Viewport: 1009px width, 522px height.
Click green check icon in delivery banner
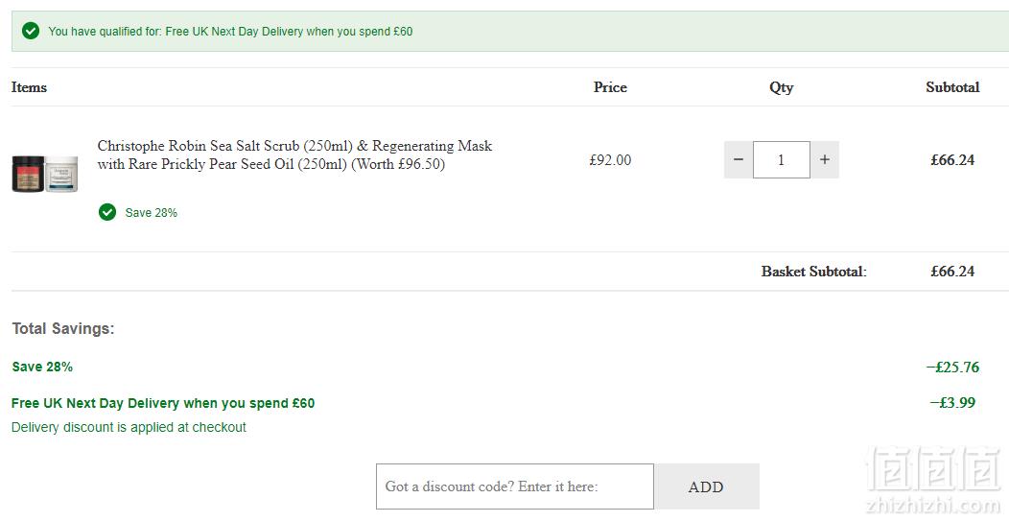[31, 31]
